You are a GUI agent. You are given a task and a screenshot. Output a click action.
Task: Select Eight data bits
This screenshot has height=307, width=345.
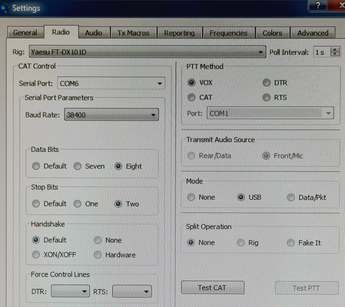pos(128,166)
